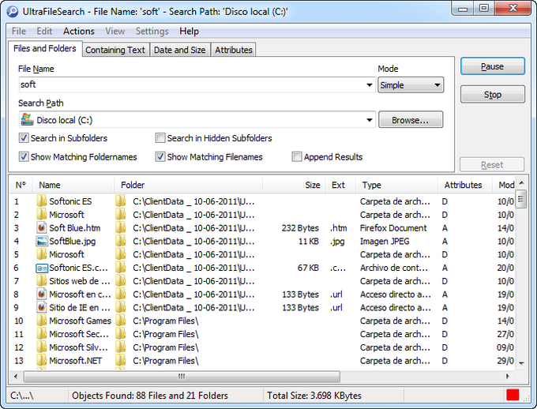Switch to the Date and Size tab

tap(179, 50)
